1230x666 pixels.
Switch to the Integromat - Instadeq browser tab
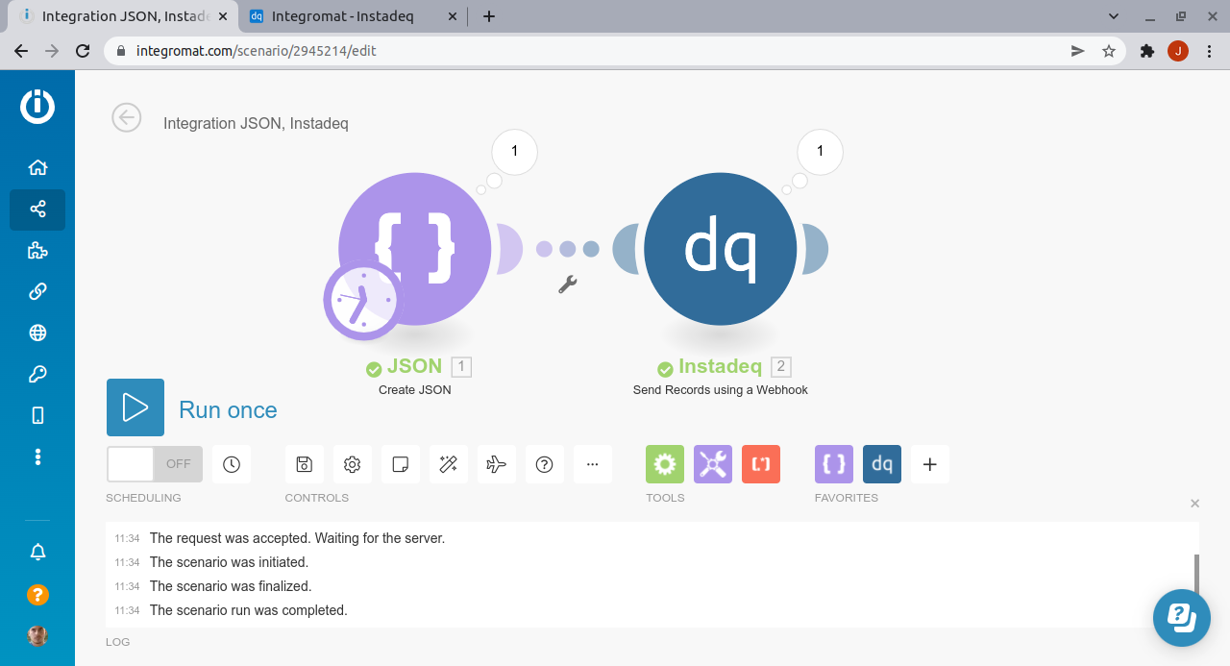[352, 16]
